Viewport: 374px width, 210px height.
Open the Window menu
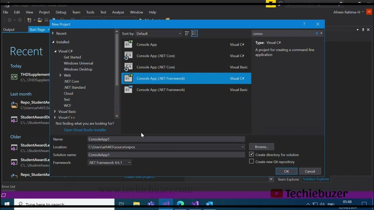(136, 12)
